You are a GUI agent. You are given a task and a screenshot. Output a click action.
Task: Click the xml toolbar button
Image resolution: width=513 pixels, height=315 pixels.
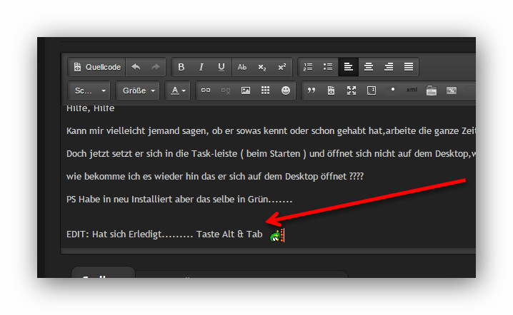coord(412,90)
